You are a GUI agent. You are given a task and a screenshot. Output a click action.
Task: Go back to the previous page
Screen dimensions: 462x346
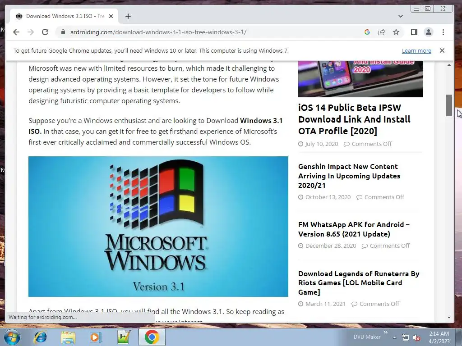[16, 32]
